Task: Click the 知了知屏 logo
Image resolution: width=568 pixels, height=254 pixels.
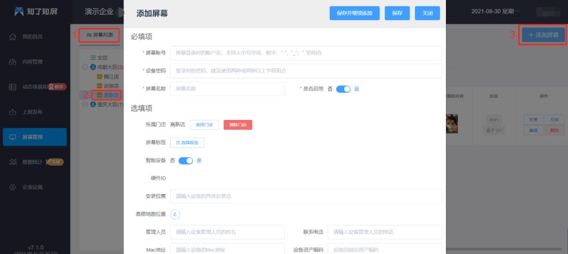Action: click(x=36, y=11)
